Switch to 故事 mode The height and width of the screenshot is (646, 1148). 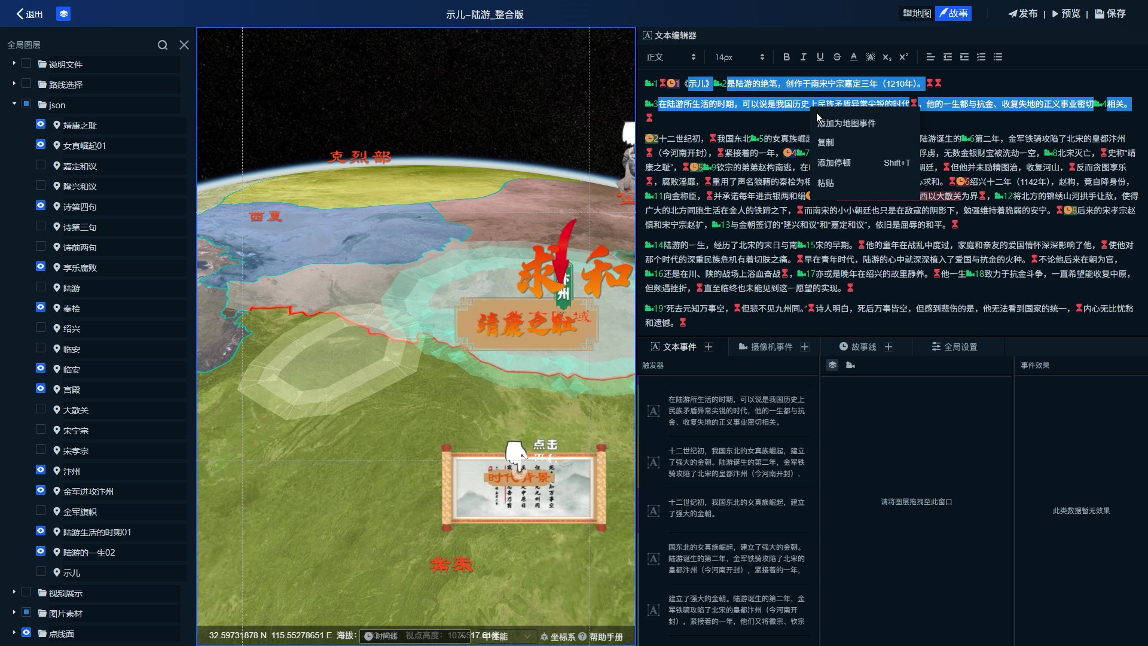[x=953, y=13]
